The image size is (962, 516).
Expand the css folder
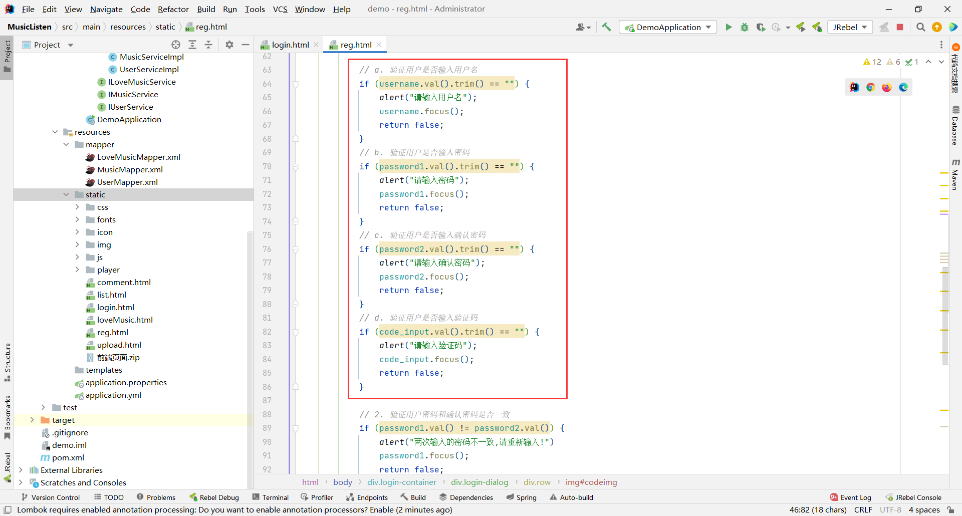tap(77, 207)
